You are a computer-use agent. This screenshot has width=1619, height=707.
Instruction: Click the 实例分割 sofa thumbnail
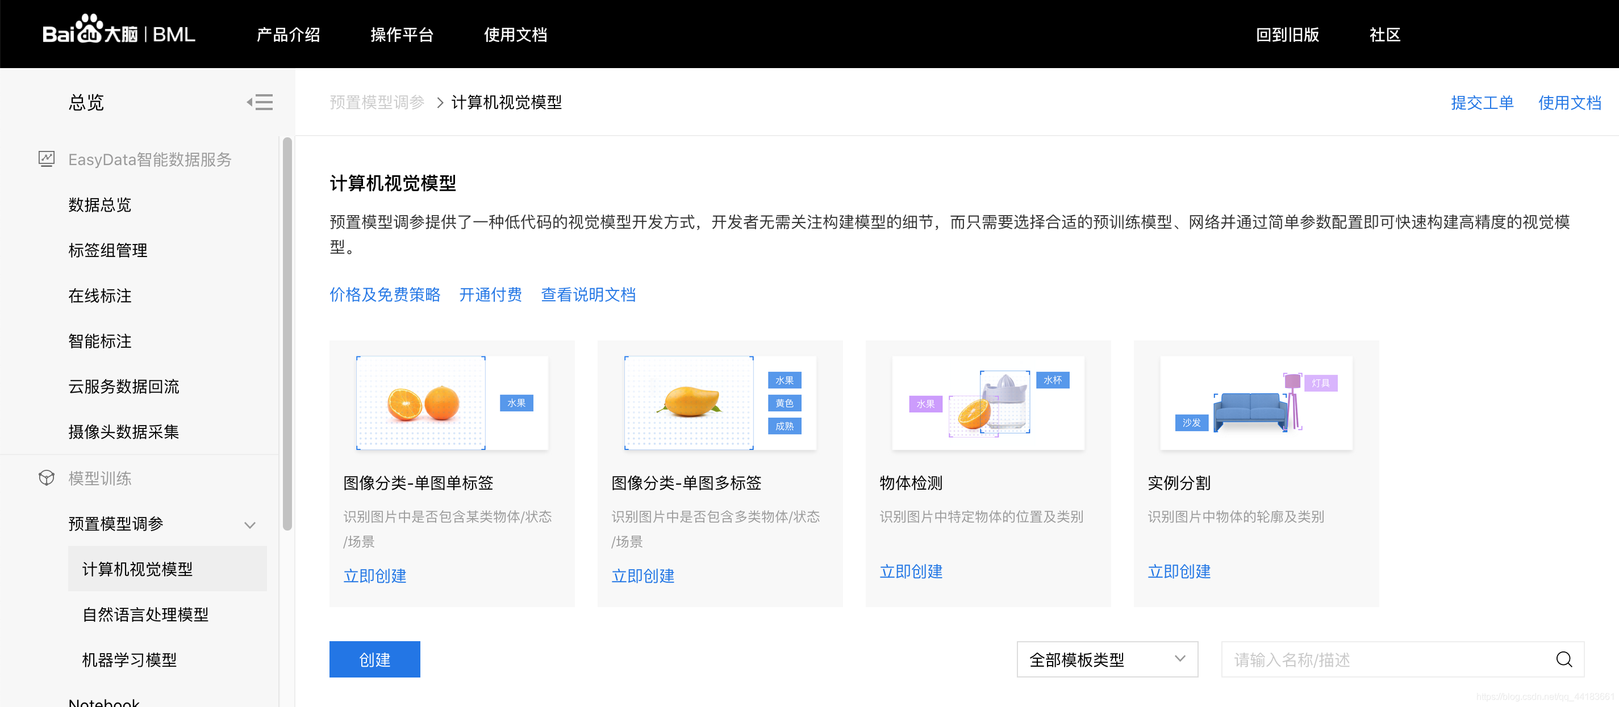[x=1257, y=402]
